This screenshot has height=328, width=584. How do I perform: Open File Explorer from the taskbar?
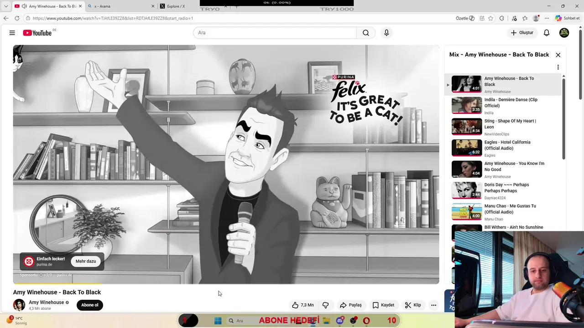[326, 321]
